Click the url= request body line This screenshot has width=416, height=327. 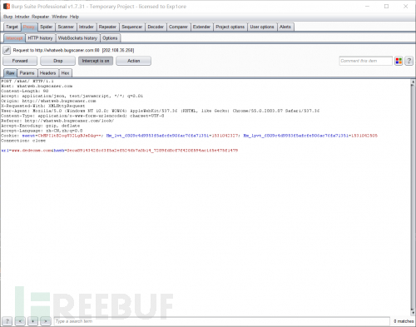120,151
